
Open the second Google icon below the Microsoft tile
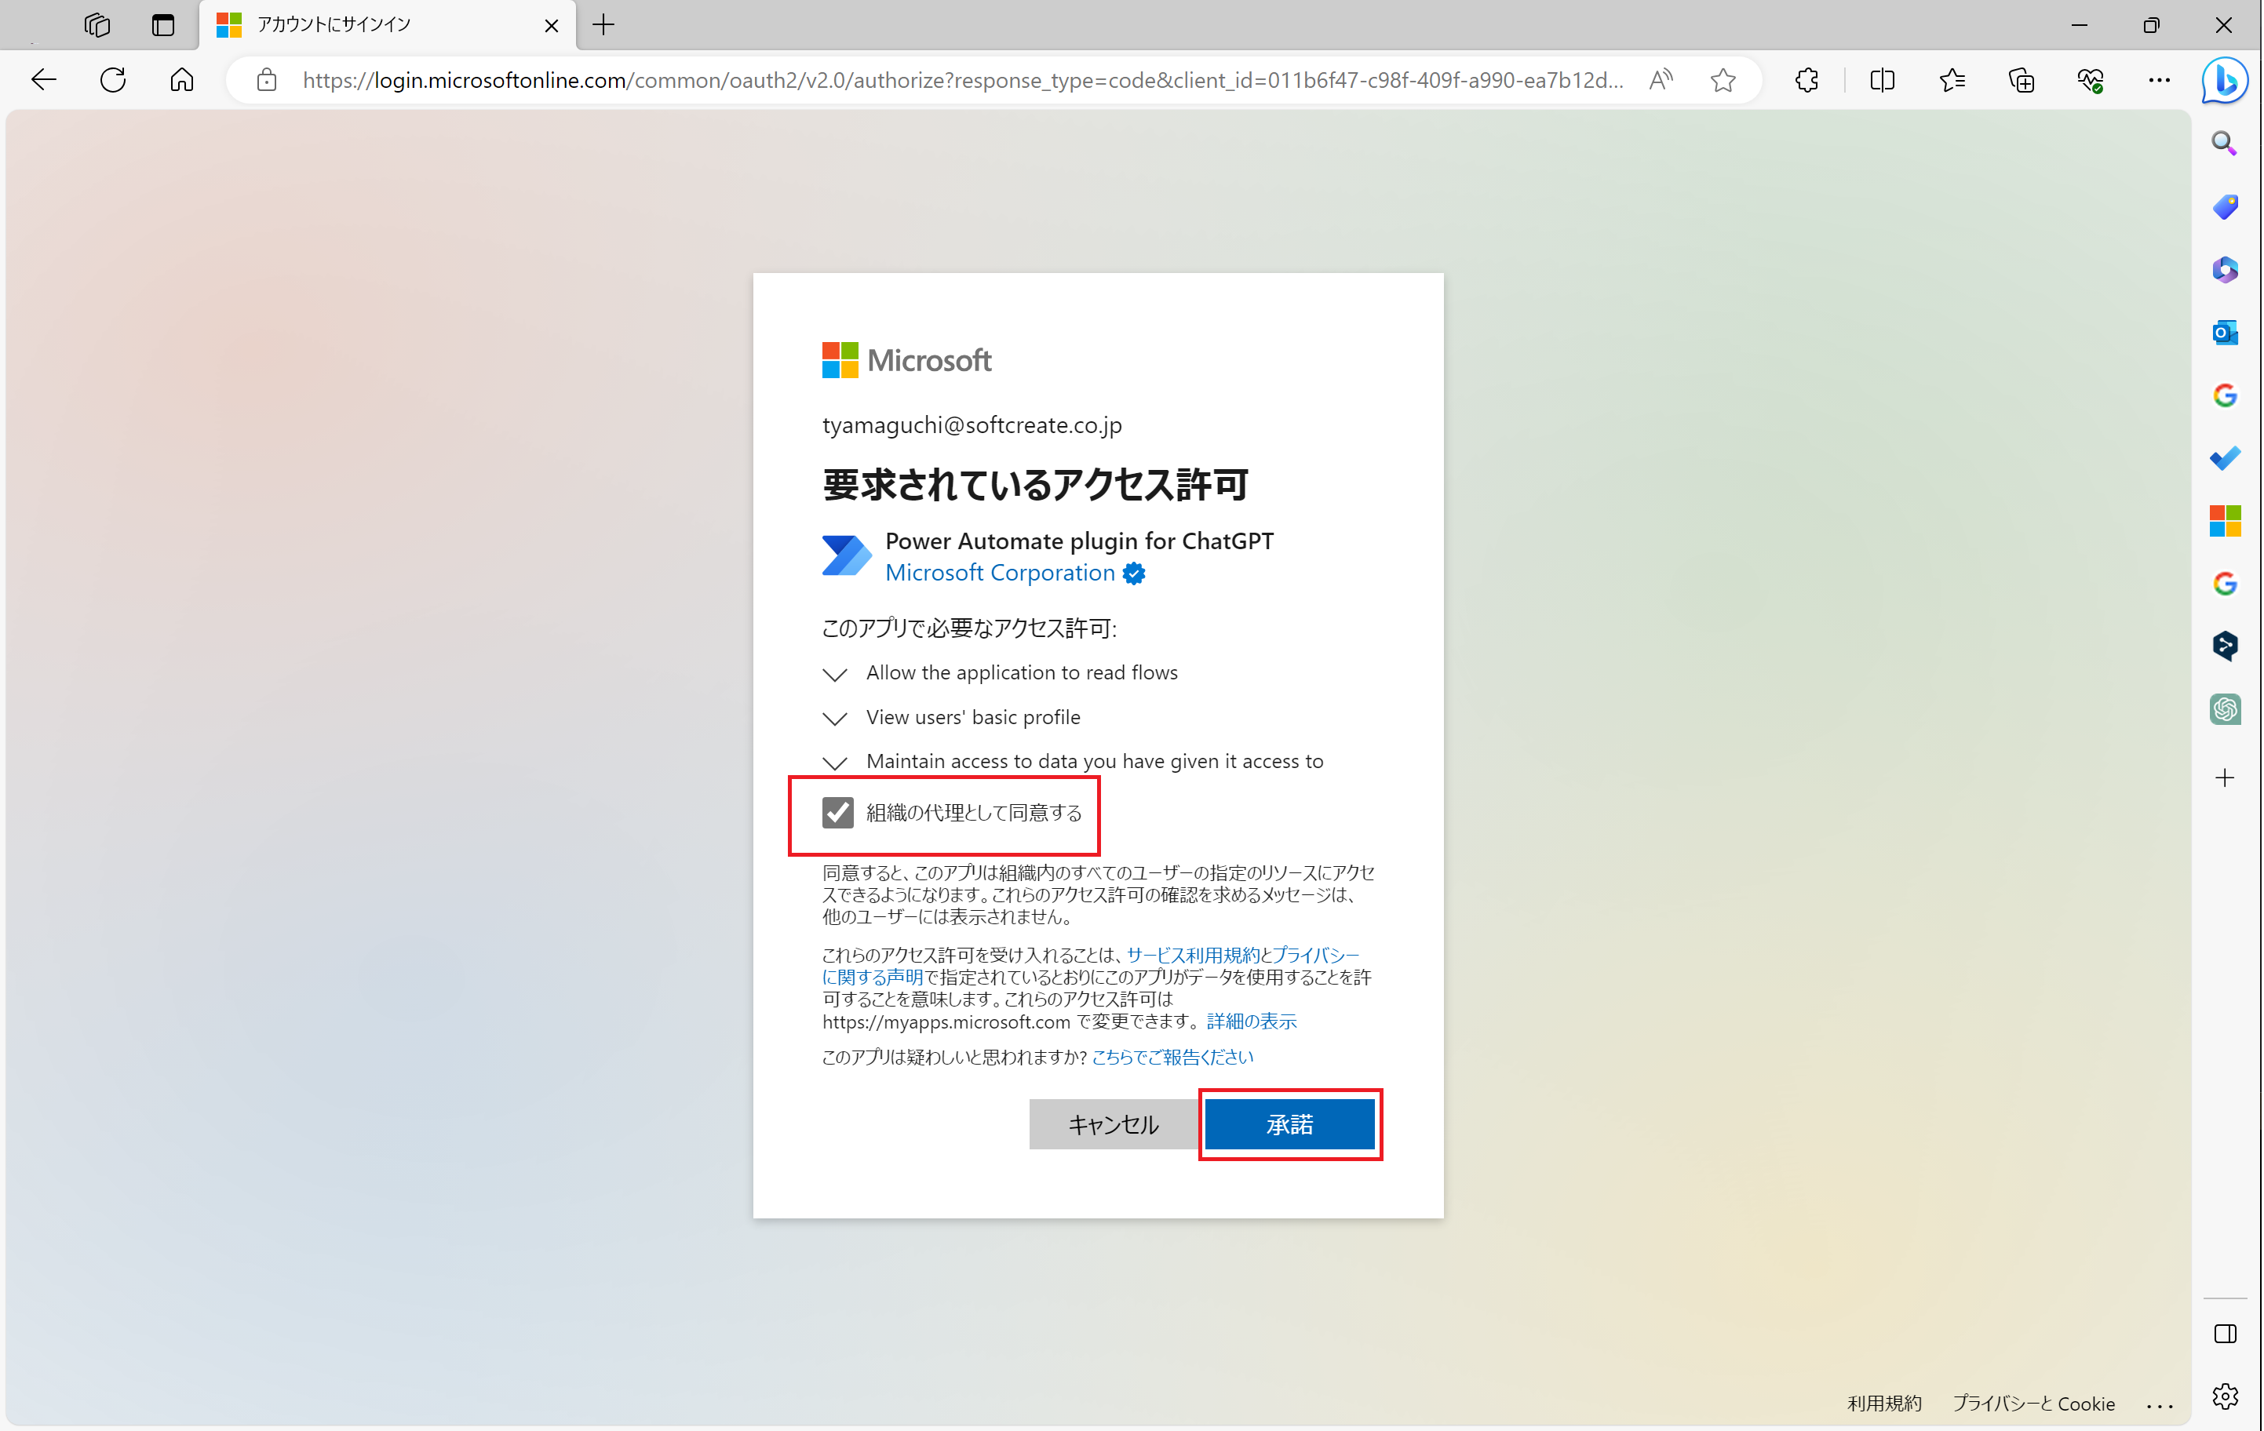[x=2225, y=583]
